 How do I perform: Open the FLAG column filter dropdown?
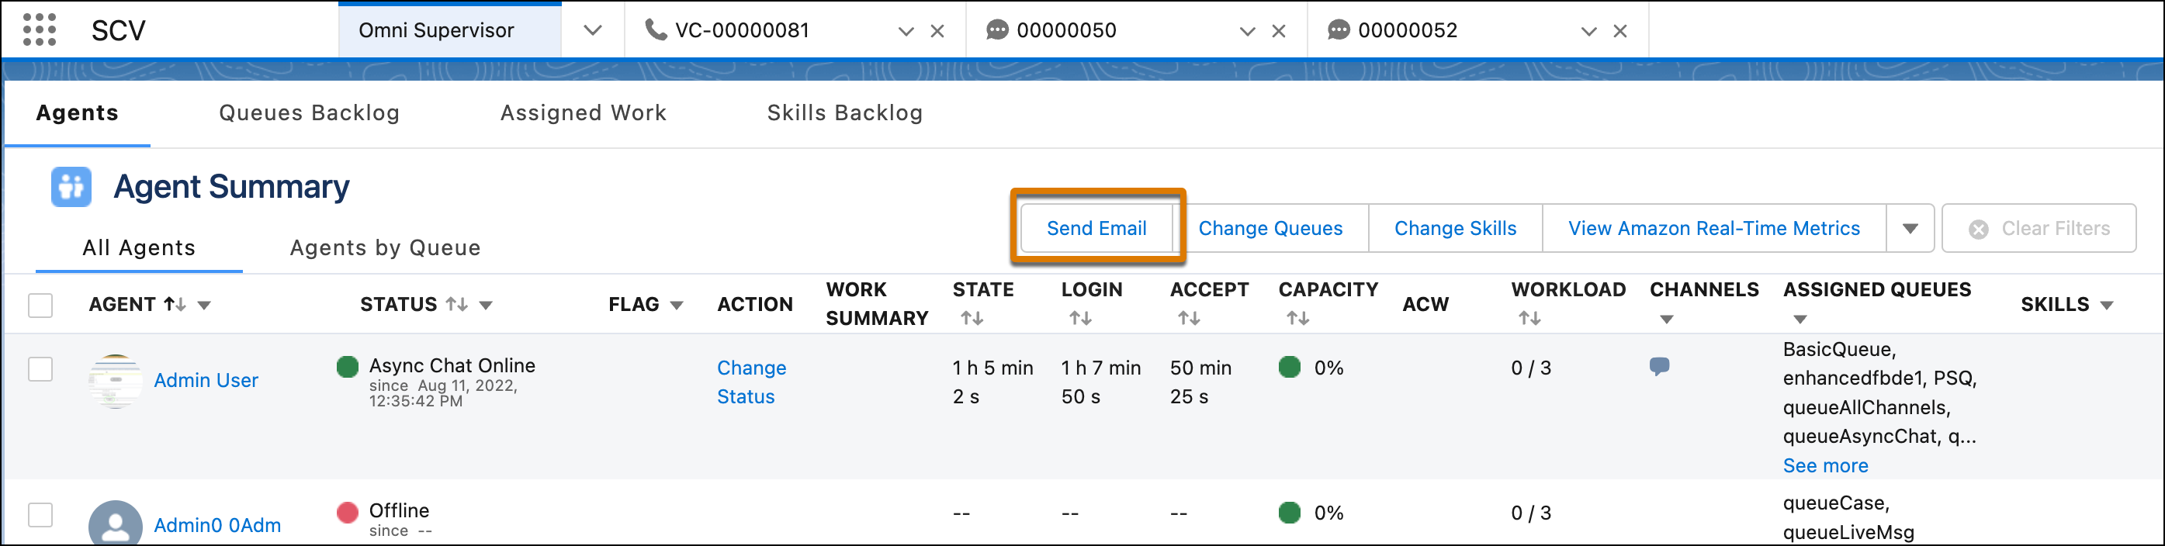677,306
